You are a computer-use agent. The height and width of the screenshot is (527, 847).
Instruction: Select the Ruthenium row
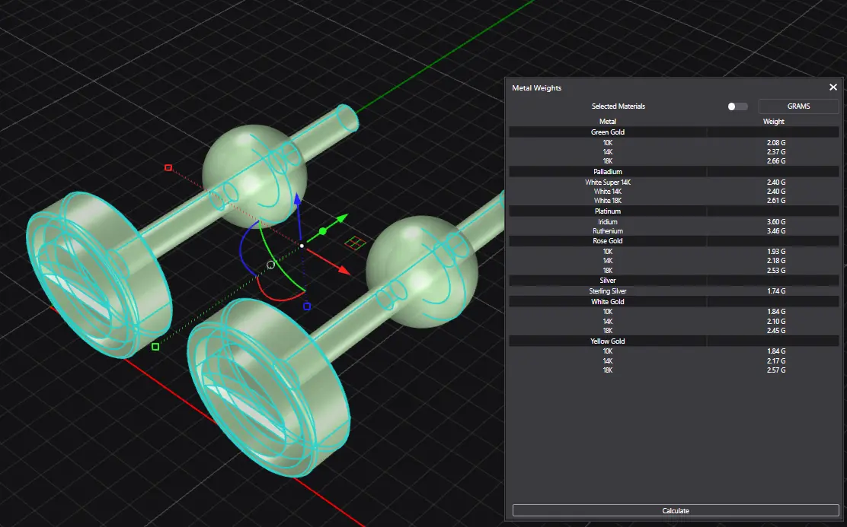click(x=673, y=231)
